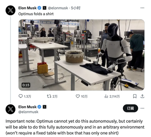Like the Optimus folds a shirt tweet
Screen dimensions: 151x137
[78, 96]
